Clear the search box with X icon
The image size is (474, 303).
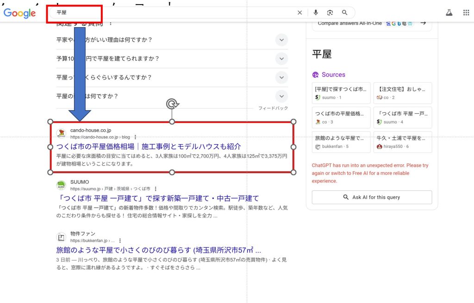coord(299,12)
